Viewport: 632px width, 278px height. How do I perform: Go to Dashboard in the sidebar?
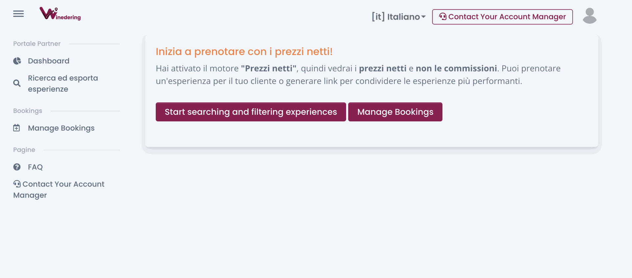pos(49,61)
